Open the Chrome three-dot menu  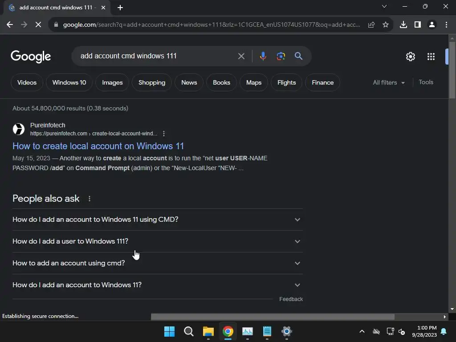point(446,25)
